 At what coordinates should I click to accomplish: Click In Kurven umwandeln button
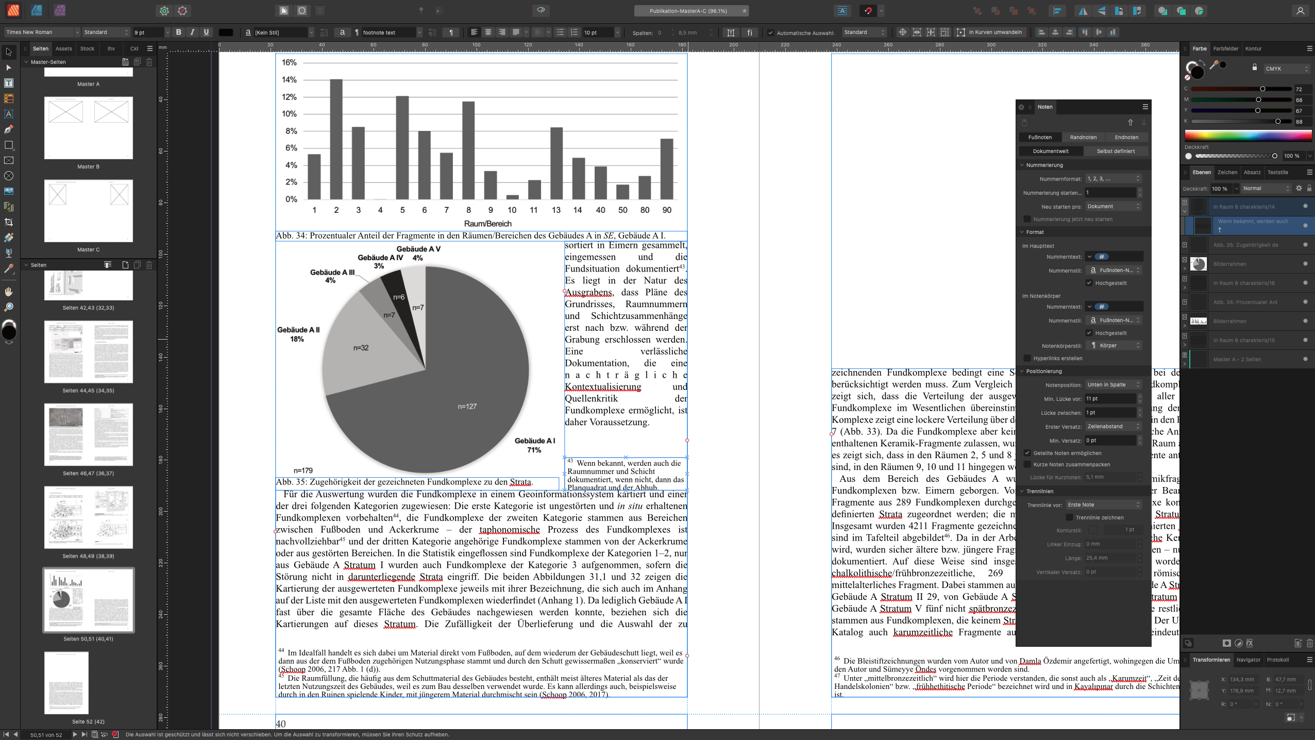pyautogui.click(x=989, y=32)
